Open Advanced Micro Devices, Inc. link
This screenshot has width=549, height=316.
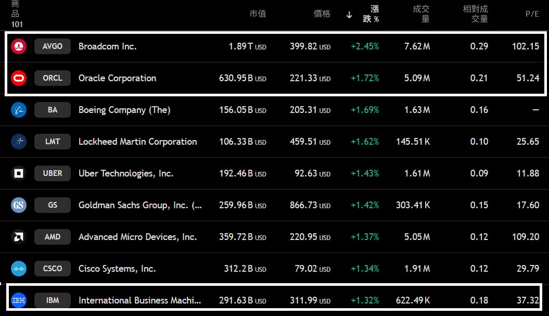[x=137, y=237]
